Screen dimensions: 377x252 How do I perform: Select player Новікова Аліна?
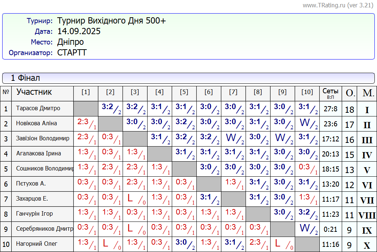pos(36,123)
